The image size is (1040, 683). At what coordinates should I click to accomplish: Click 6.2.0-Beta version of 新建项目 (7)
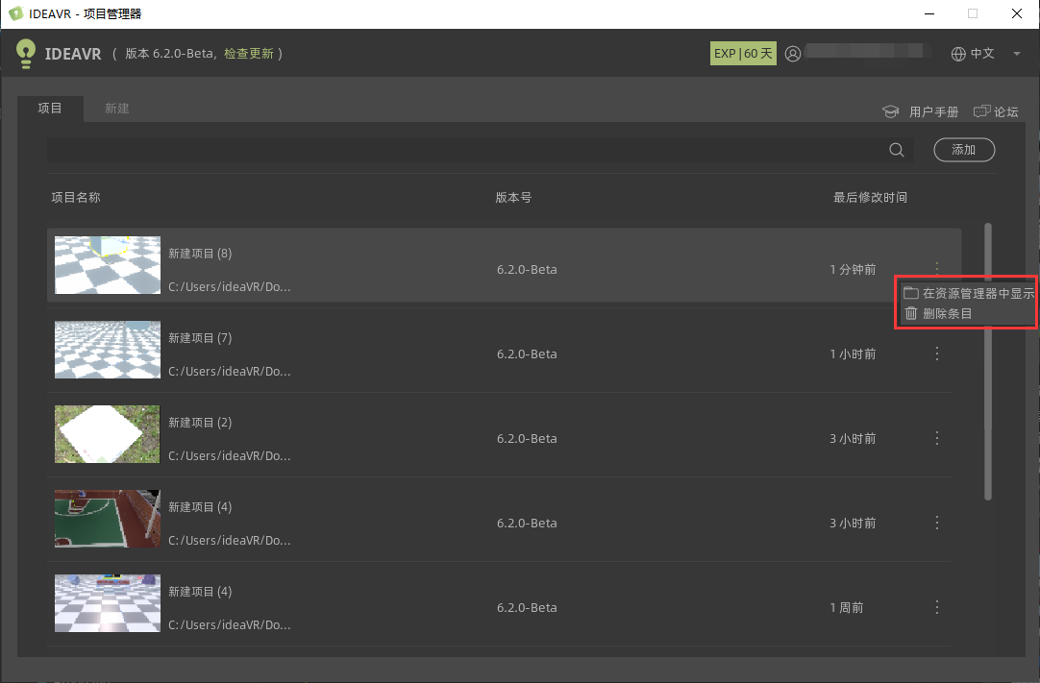pos(527,354)
